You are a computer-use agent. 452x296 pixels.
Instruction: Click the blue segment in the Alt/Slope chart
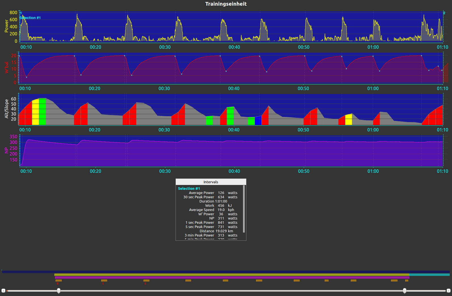(258, 121)
